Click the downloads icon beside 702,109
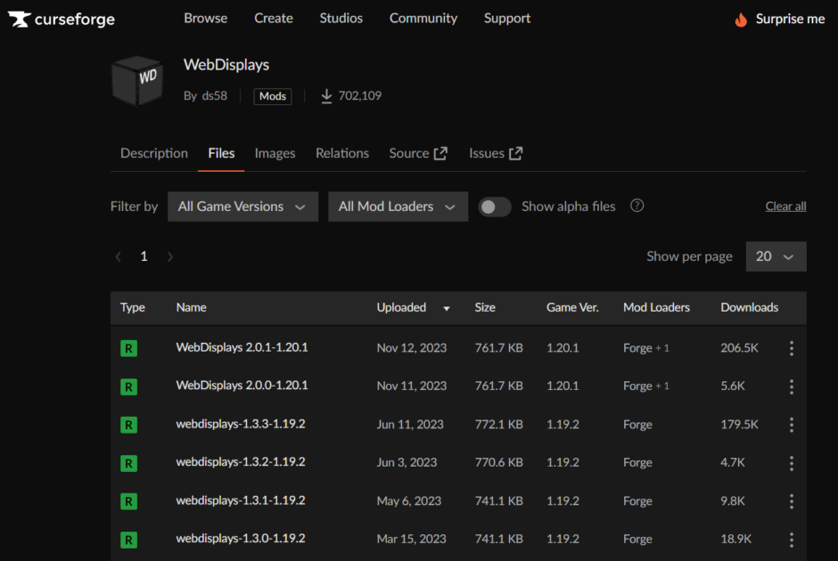This screenshot has height=561, width=838. pos(326,95)
